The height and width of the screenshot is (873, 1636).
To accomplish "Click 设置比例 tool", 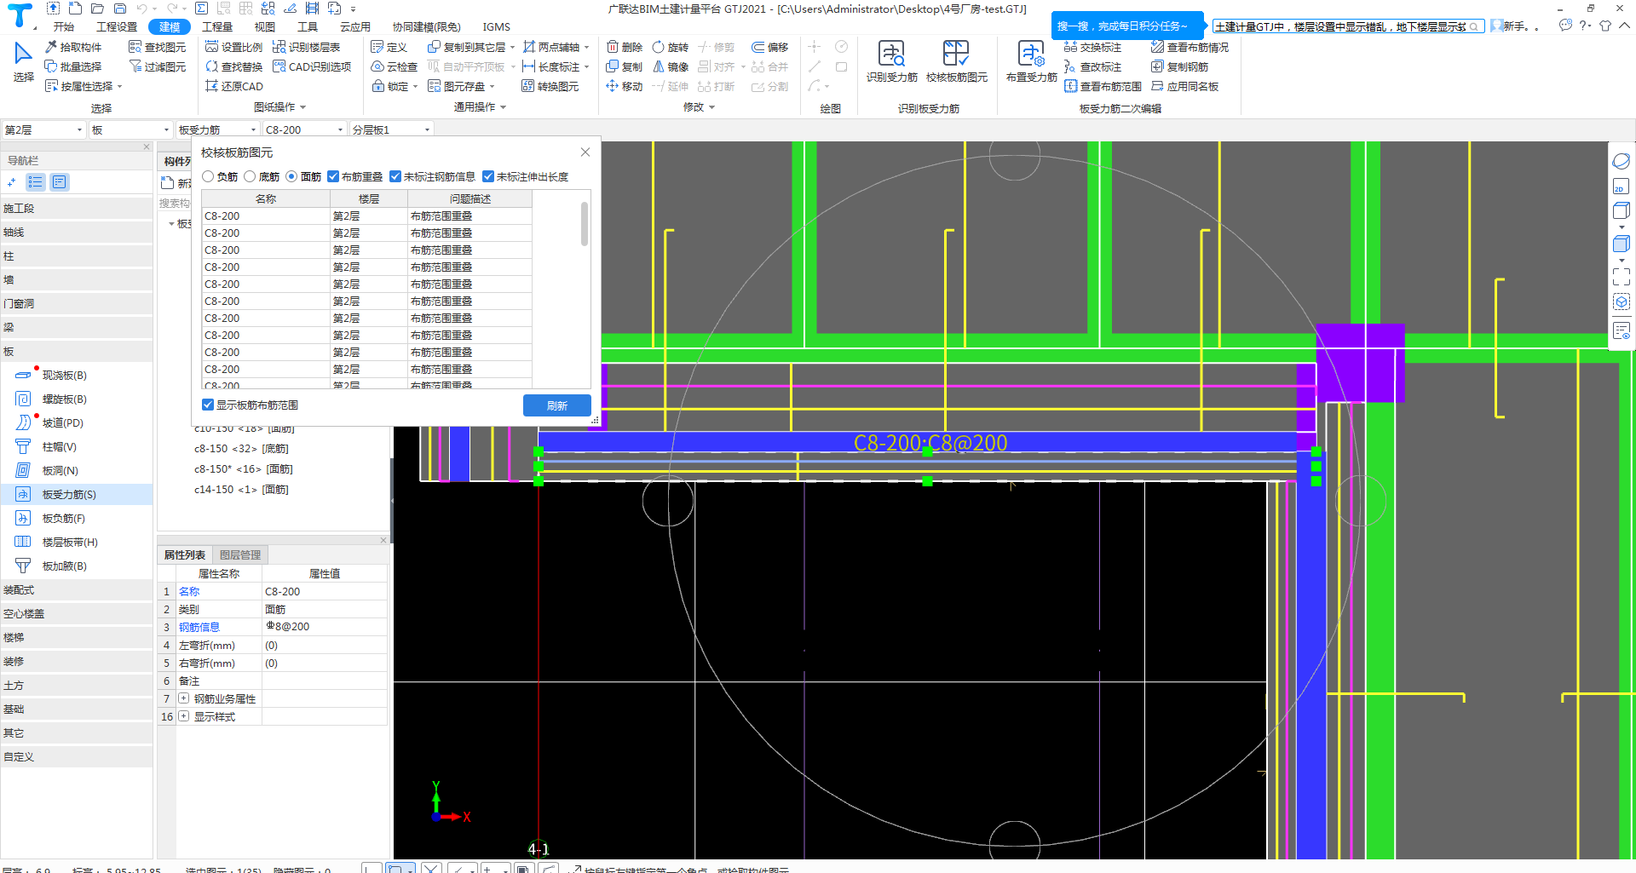I will click(x=234, y=47).
